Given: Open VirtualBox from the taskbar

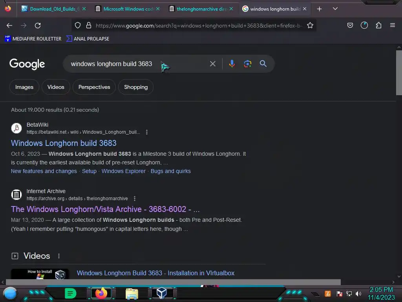Looking at the screenshot, I should (x=162, y=293).
